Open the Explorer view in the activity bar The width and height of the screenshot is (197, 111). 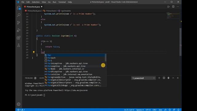coord(19,8)
